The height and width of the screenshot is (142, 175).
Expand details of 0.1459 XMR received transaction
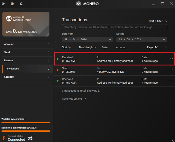[x=171, y=80]
